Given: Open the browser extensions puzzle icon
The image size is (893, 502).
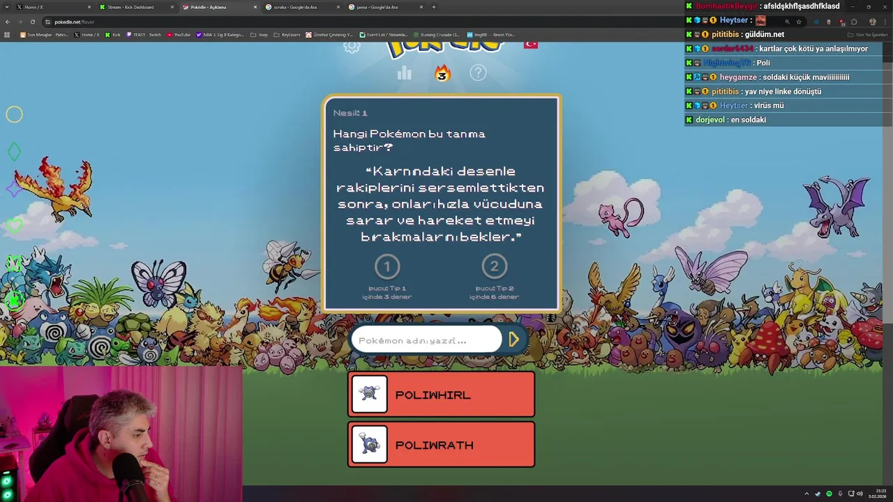Looking at the screenshot, I should (854, 22).
